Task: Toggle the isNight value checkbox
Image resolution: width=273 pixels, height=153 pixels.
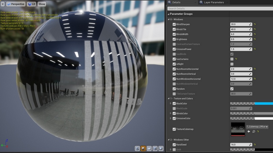Action: [x=232, y=64]
